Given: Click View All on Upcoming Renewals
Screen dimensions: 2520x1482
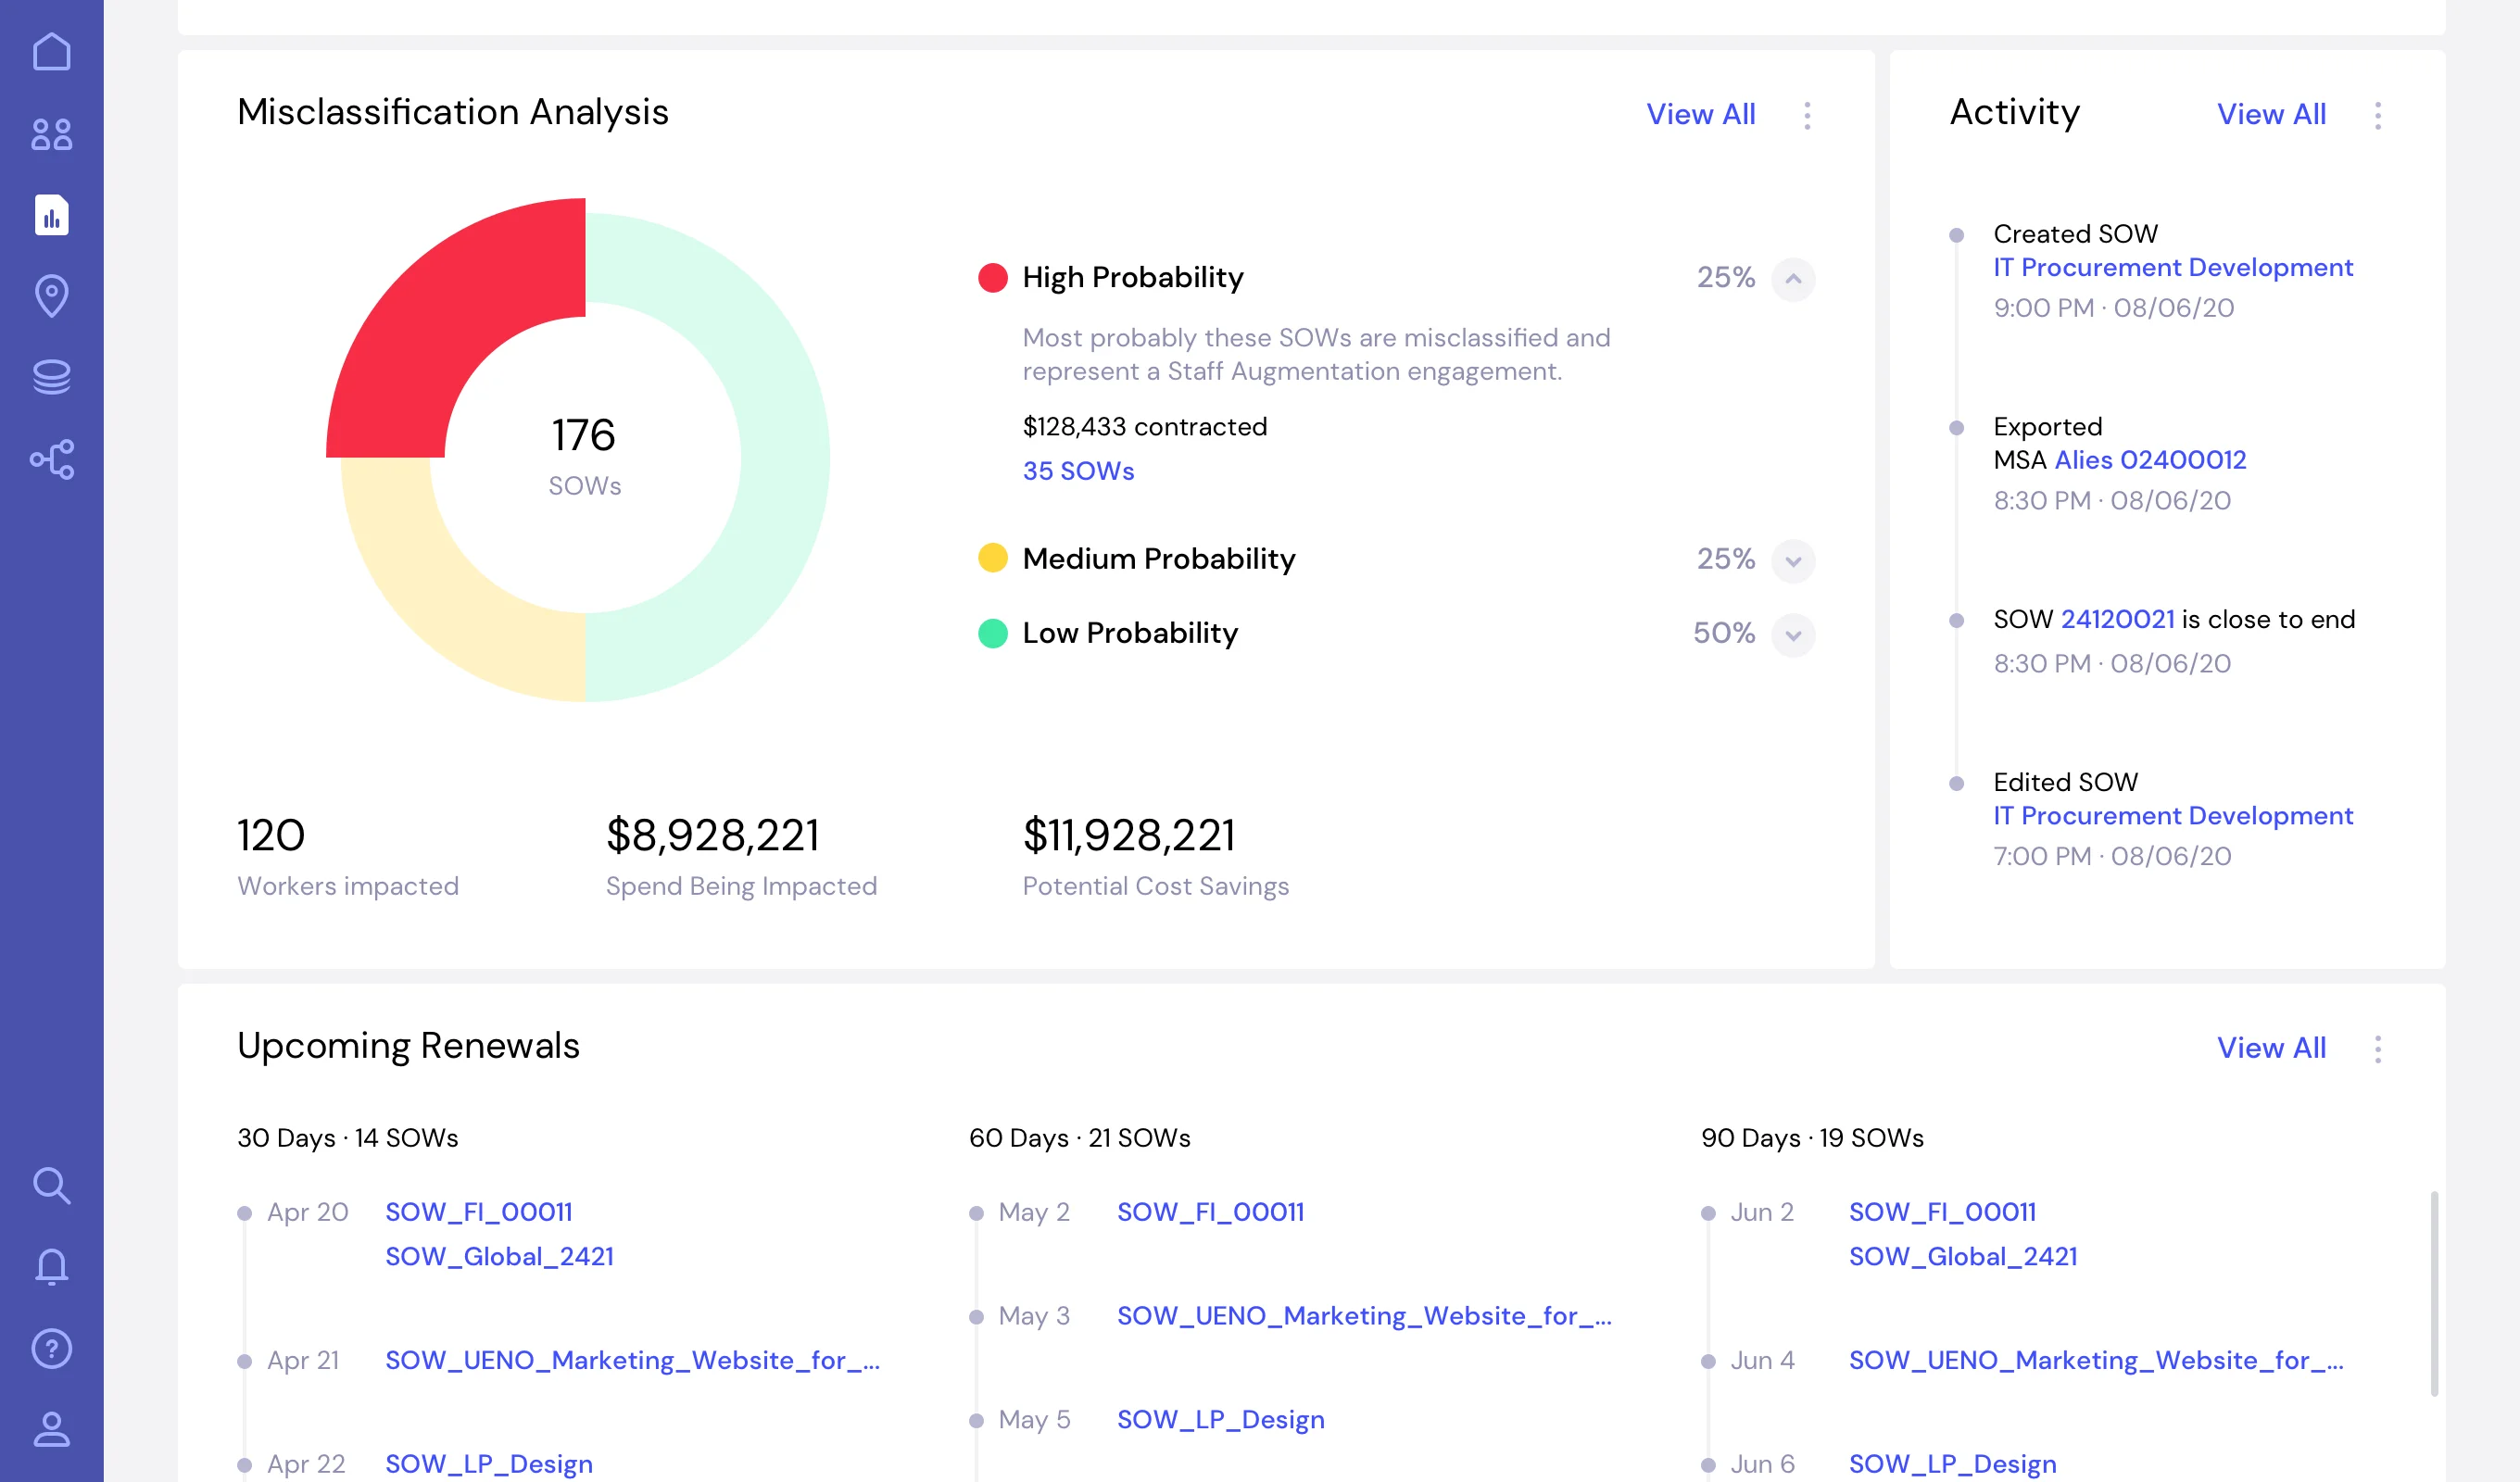Looking at the screenshot, I should click(2271, 1047).
